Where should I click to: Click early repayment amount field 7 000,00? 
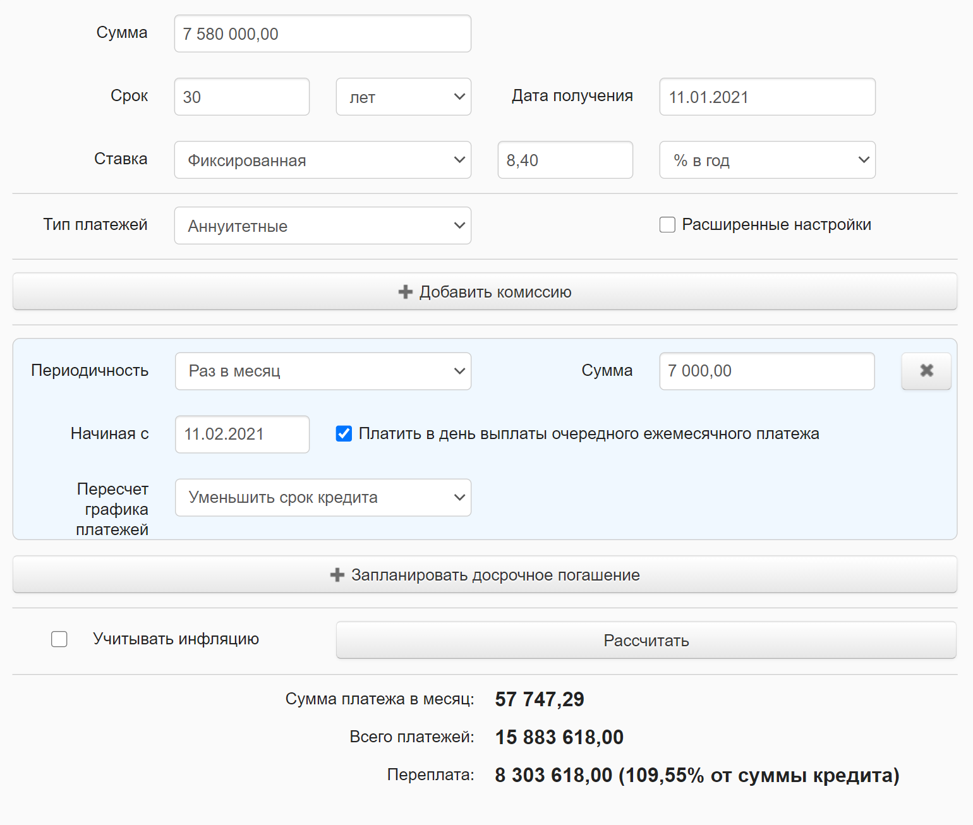(x=767, y=371)
